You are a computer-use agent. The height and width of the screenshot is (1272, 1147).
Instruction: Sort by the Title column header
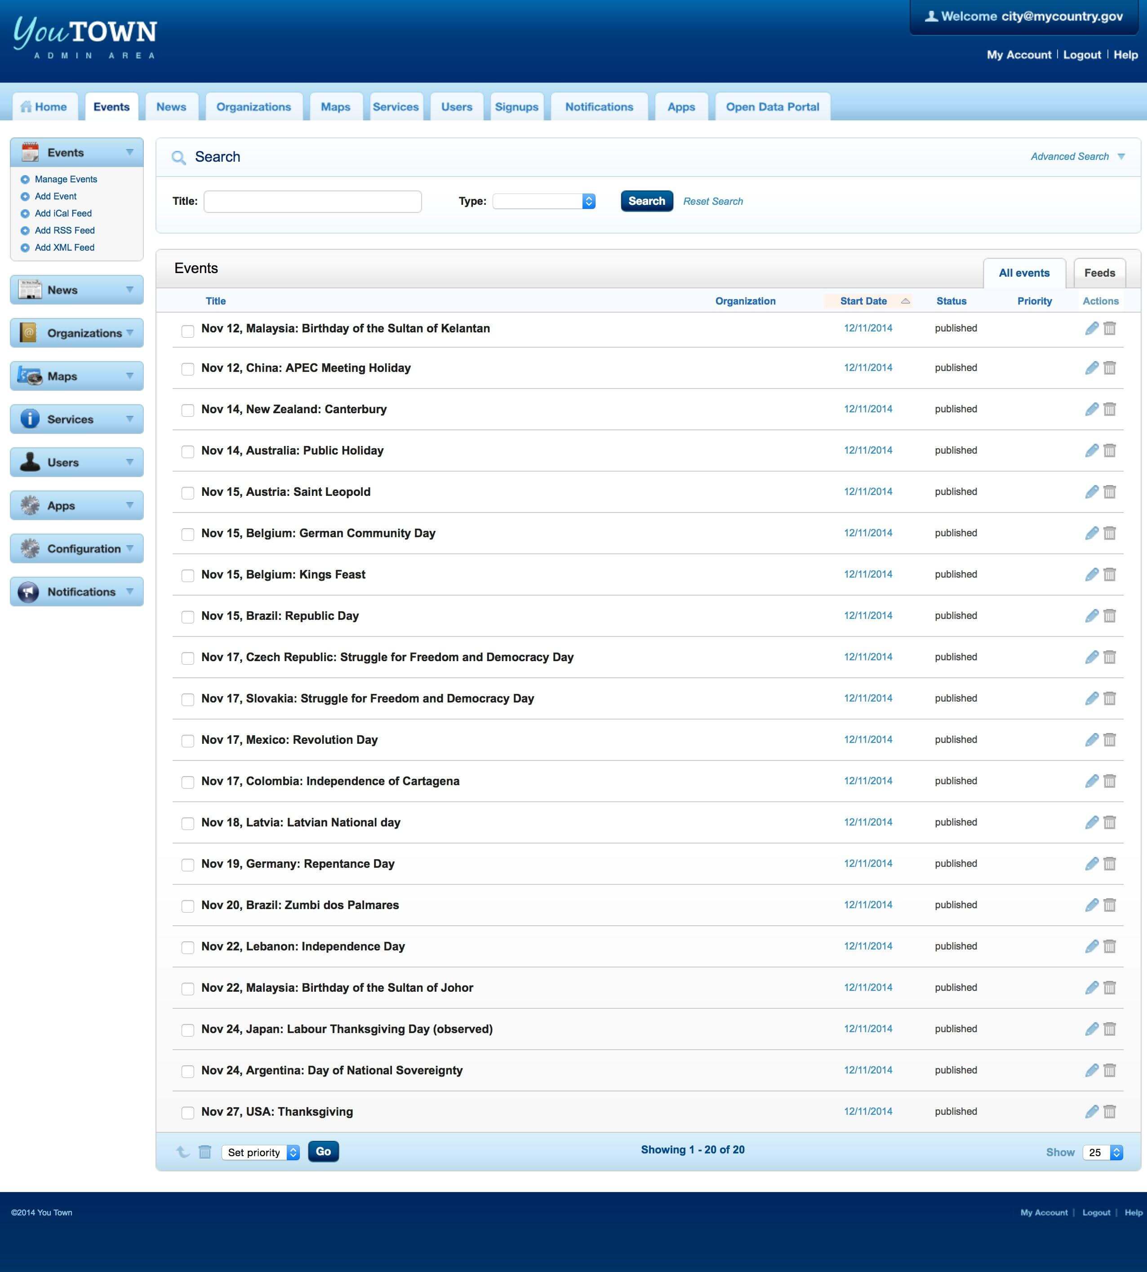(216, 301)
